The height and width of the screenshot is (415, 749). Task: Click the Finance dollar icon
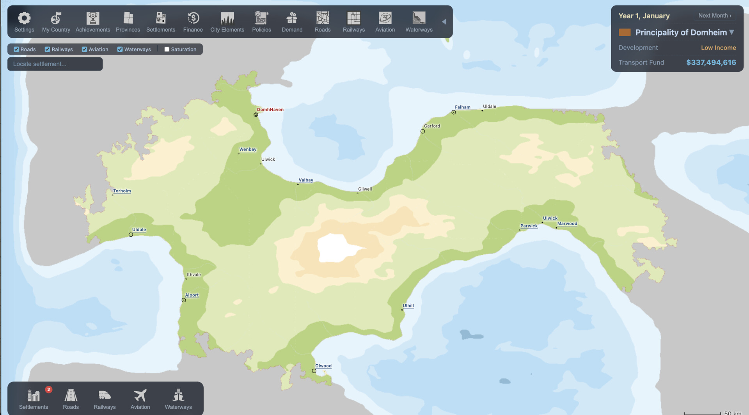193,18
